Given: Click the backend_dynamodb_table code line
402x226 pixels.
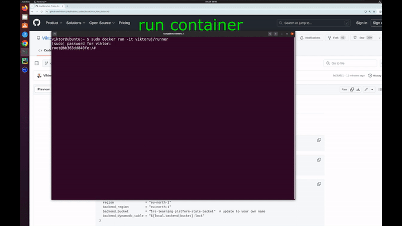Looking at the screenshot, I should 154,216.
